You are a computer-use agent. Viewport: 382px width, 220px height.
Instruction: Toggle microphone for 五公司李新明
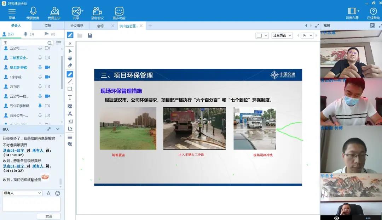coord(40,106)
